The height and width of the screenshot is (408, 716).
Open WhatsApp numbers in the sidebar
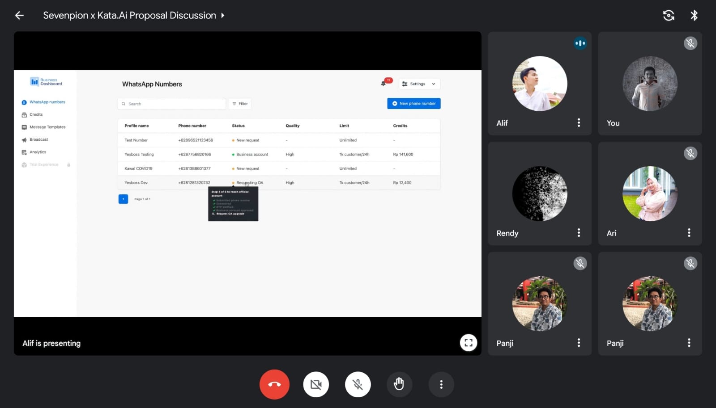coord(43,102)
